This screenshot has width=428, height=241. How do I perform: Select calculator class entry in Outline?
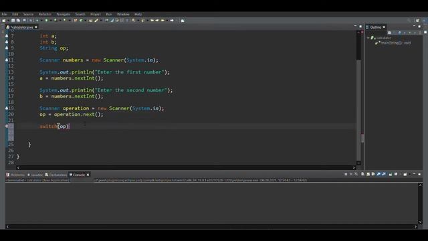[381, 37]
